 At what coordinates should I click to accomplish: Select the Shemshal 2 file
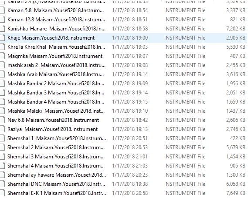[56, 148]
